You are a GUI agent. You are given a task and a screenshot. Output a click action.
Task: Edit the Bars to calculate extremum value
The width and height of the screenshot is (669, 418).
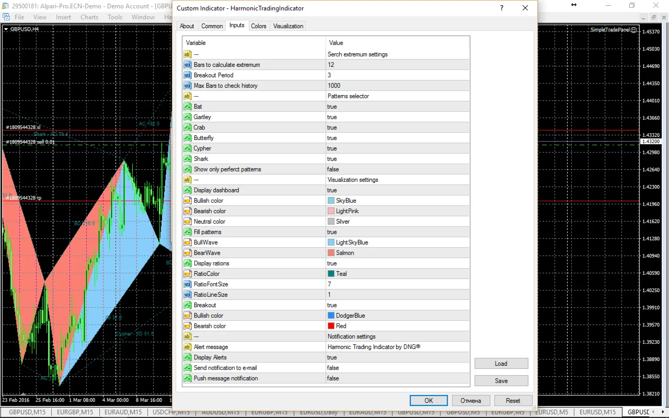(397, 65)
